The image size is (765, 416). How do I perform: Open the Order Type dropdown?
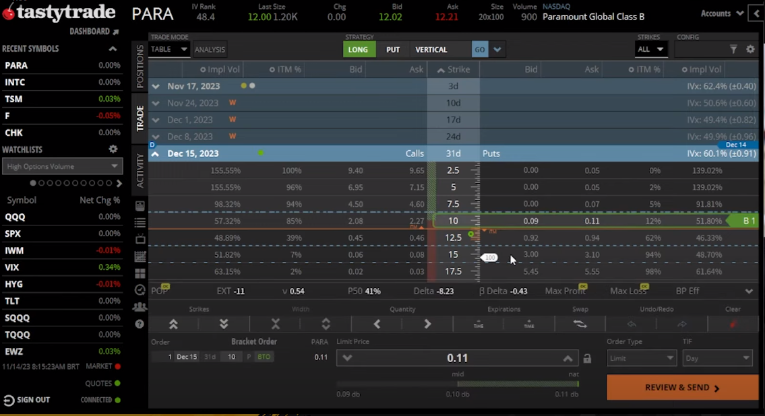click(641, 358)
